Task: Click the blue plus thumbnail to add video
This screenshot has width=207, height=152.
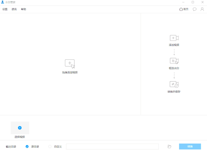Action: (x=20, y=128)
